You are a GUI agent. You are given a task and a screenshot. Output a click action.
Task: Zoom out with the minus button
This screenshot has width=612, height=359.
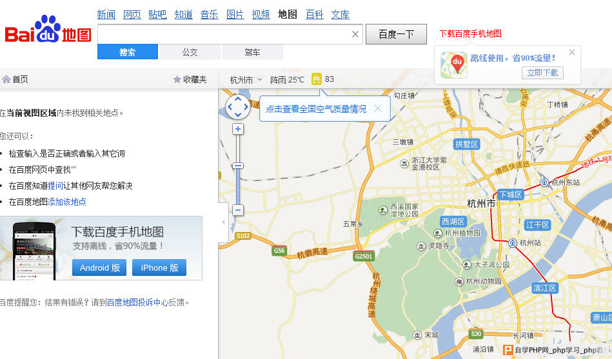click(238, 210)
